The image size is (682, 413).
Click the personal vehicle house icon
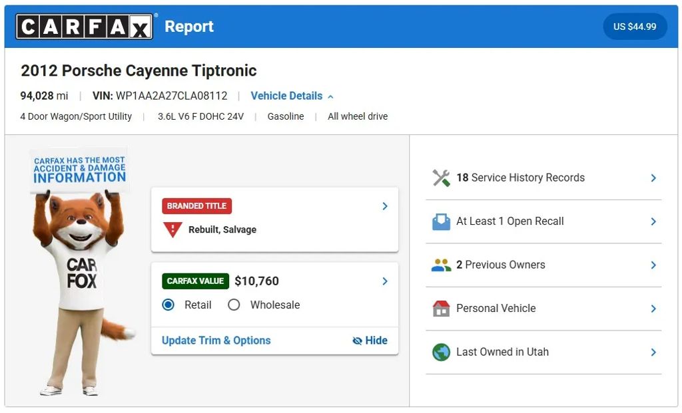click(441, 309)
